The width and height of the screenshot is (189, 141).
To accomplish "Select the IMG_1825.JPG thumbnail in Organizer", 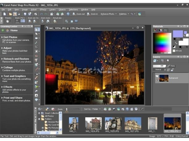I will click(x=113, y=124).
